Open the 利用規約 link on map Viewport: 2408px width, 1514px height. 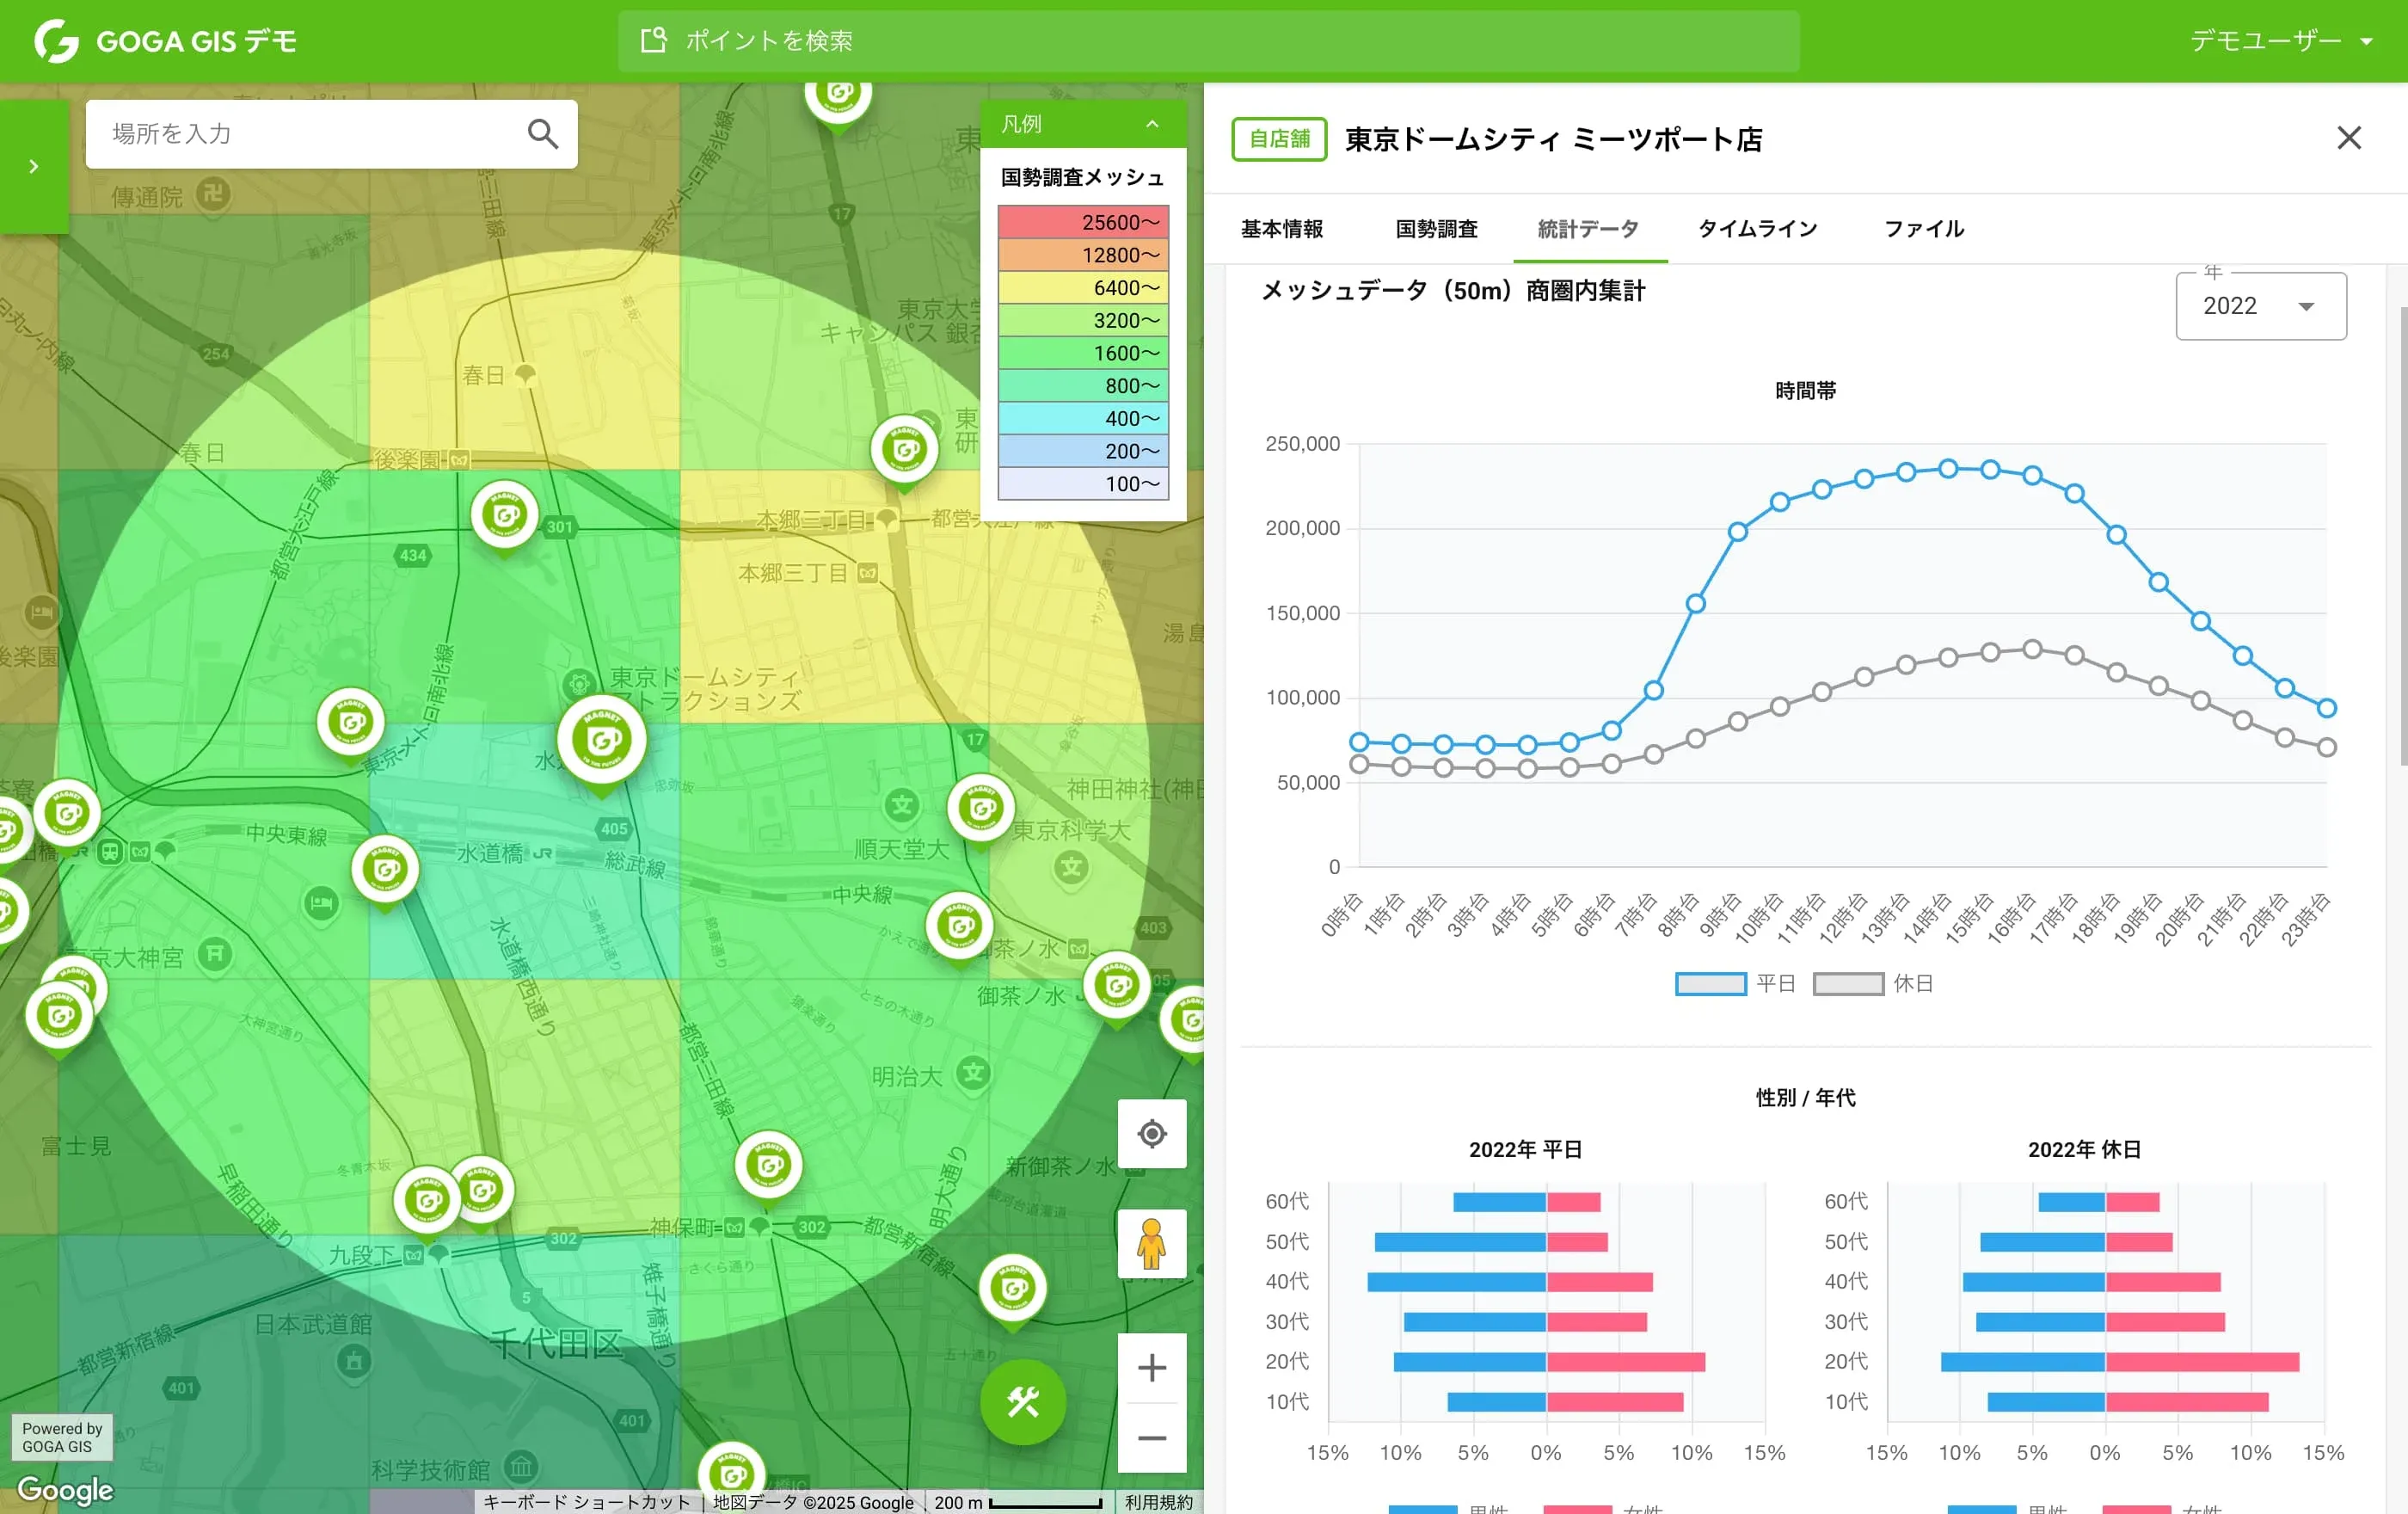coord(1158,1502)
